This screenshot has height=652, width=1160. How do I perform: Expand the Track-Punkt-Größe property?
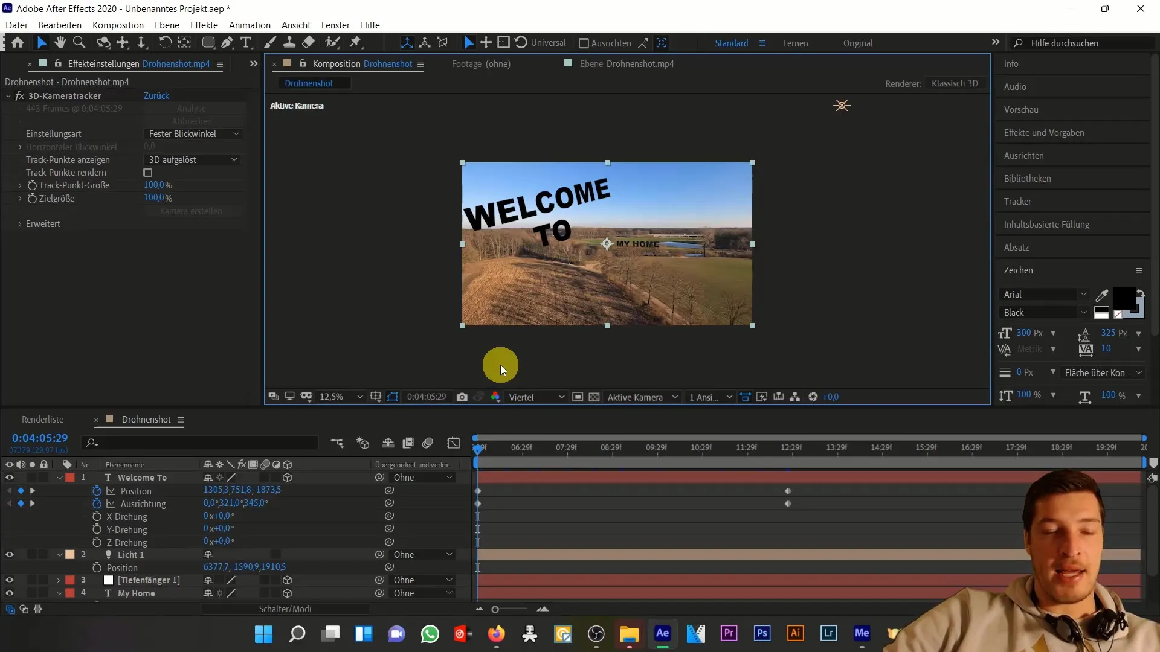pos(20,185)
